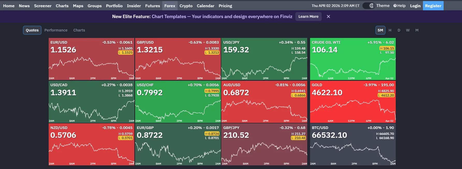Close the Chart Templates banner

coord(328,16)
